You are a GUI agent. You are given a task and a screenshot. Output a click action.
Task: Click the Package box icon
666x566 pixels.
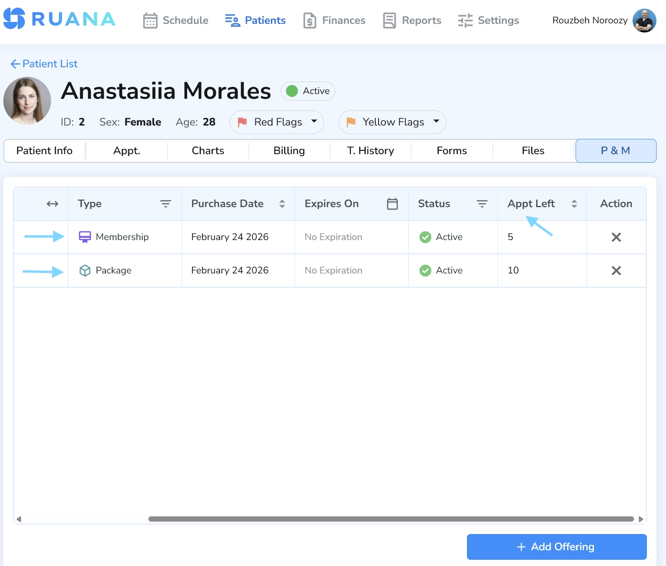tap(85, 271)
